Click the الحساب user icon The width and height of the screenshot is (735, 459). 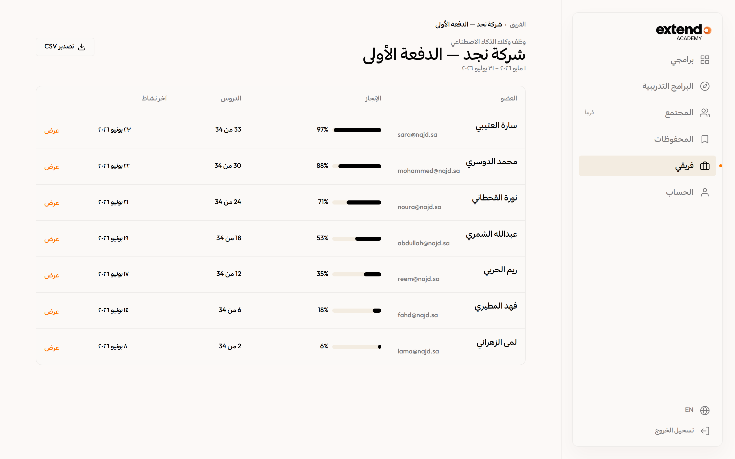click(x=705, y=192)
